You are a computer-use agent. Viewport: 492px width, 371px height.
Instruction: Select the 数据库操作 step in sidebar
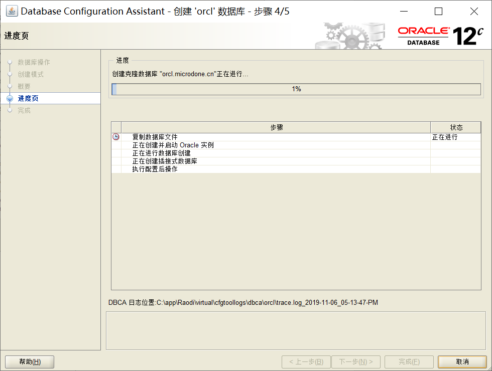(34, 62)
